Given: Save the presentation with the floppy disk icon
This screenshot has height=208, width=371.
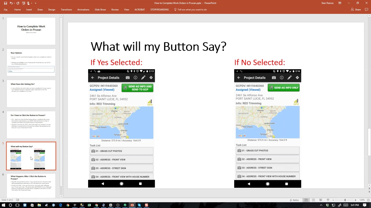Looking at the screenshot, I should pyautogui.click(x=6, y=3).
